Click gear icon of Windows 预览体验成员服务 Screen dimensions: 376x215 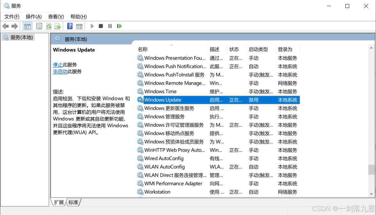[x=140, y=142]
